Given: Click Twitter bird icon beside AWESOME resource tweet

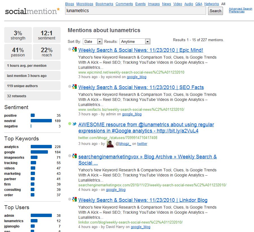Looking at the screenshot, I should [x=74, y=124].
